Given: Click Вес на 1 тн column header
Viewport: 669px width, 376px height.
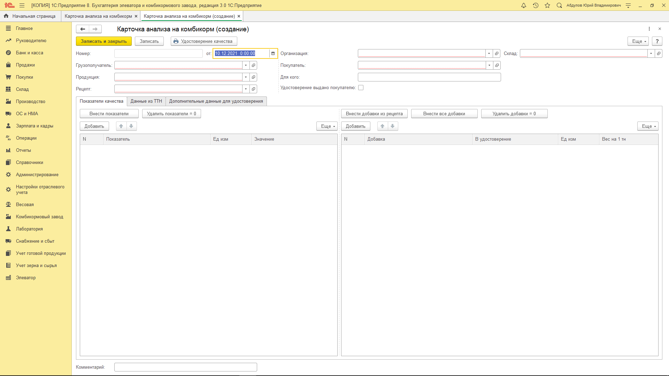Looking at the screenshot, I should (x=629, y=139).
